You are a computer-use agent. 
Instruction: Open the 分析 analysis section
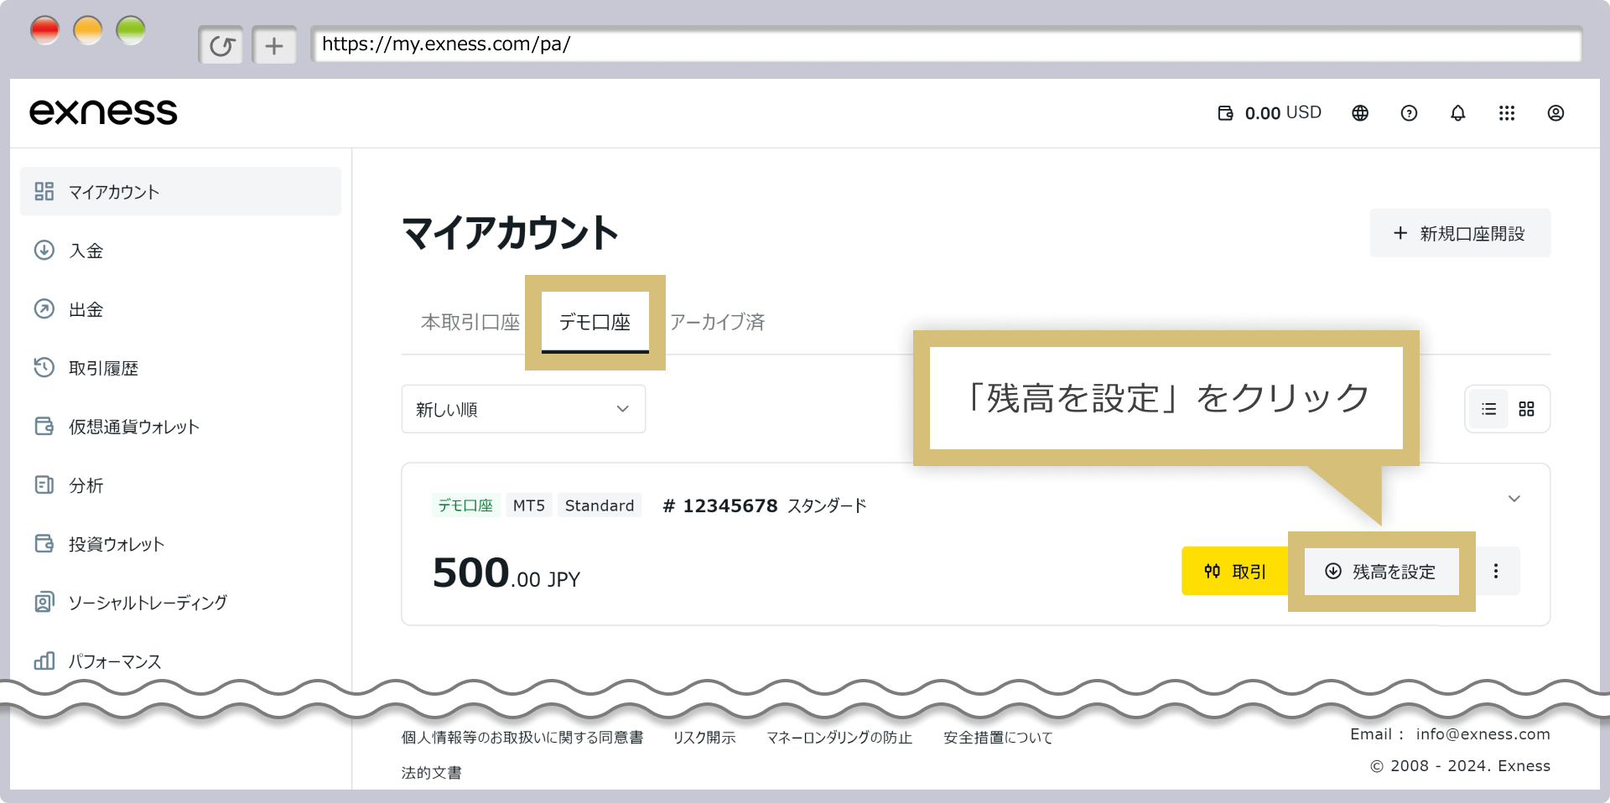(69, 485)
